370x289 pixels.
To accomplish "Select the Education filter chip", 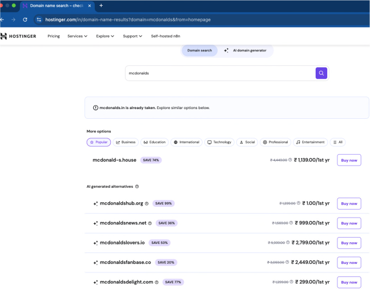I will [155, 142].
